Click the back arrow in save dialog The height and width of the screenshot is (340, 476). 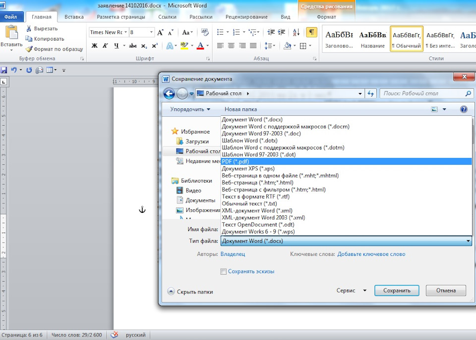tap(169, 94)
